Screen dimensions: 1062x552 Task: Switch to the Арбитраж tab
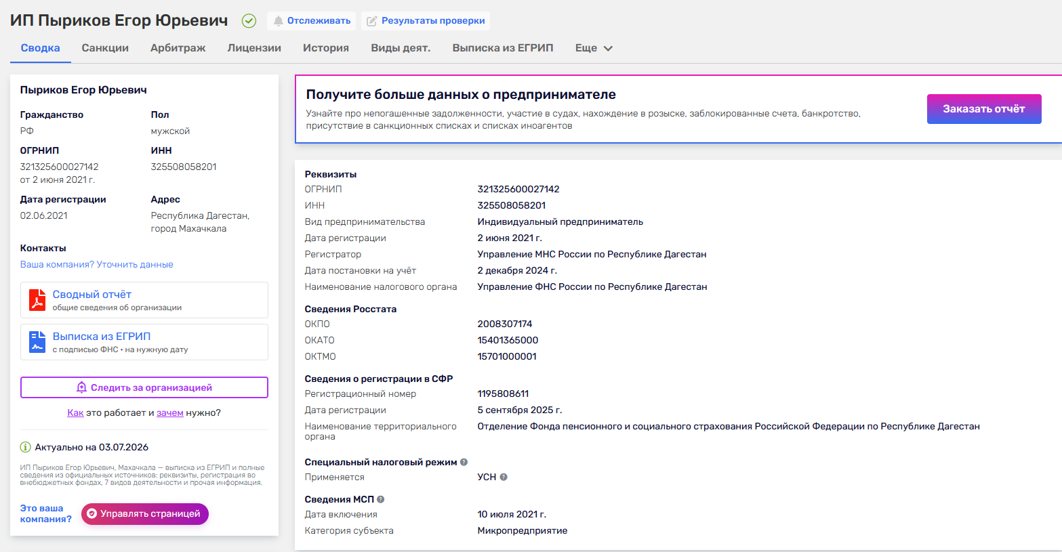click(178, 48)
